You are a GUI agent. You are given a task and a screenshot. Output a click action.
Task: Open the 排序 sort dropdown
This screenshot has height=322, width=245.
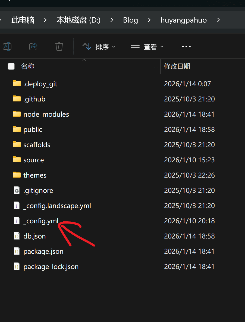(x=99, y=47)
